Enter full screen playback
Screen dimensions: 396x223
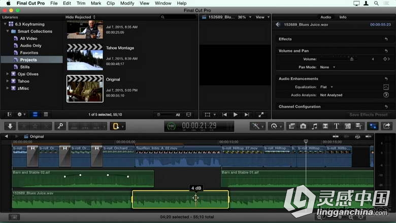point(261,115)
